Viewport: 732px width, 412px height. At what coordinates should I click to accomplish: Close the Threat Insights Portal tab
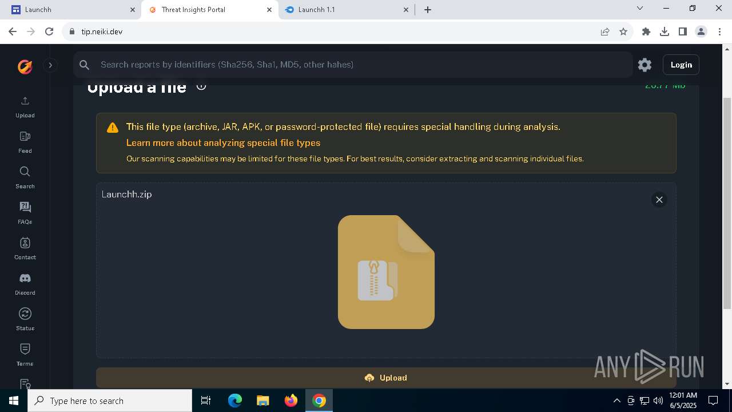[269, 10]
